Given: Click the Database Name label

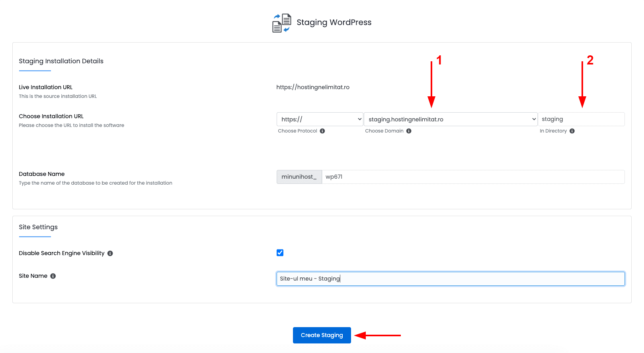Looking at the screenshot, I should [x=42, y=174].
